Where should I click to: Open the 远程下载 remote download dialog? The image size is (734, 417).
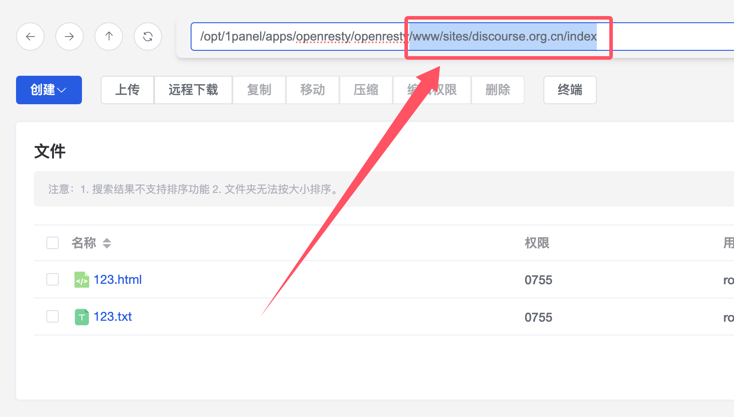193,90
